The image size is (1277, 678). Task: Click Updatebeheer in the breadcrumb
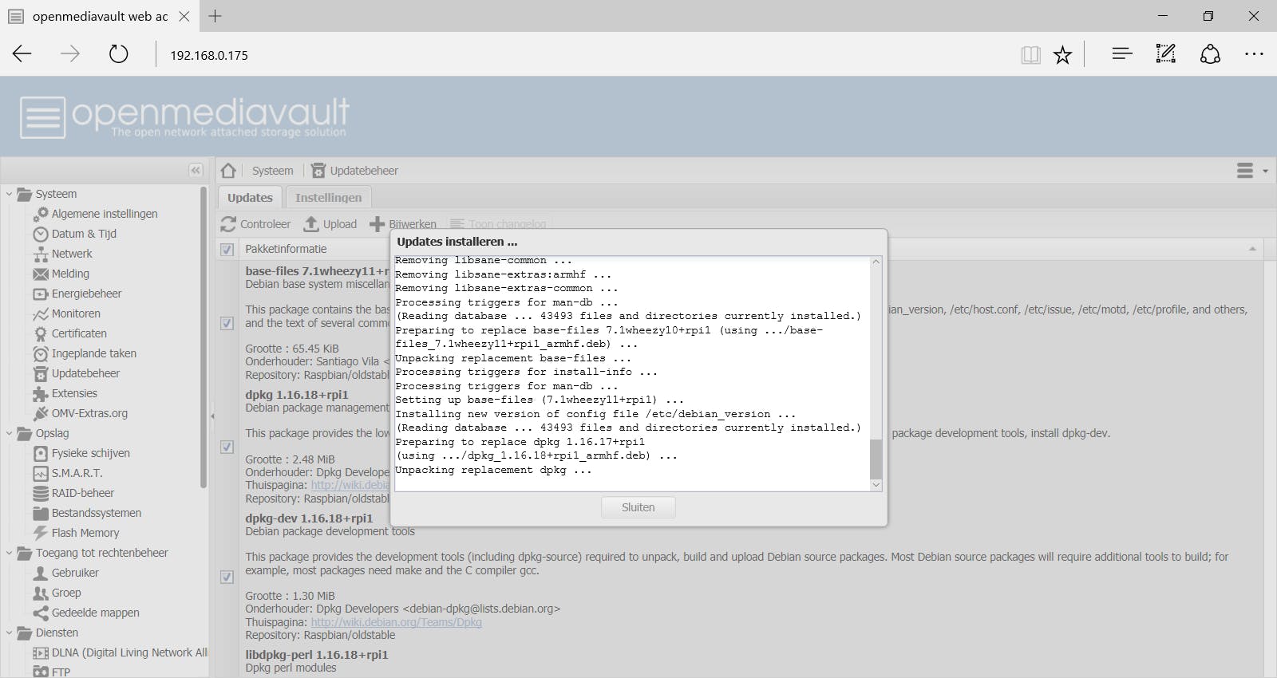pyautogui.click(x=364, y=171)
